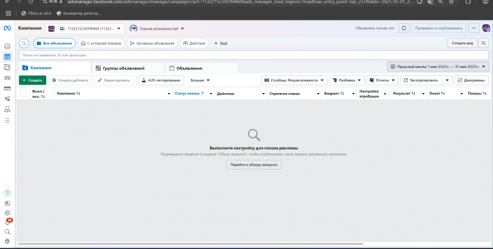Viewport: 493px width, 249px height.
Task: Open the news page icon in sidebar
Action: 7,203
